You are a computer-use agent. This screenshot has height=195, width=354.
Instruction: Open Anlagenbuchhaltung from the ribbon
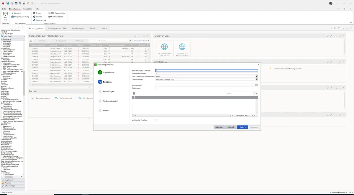click(20, 17)
